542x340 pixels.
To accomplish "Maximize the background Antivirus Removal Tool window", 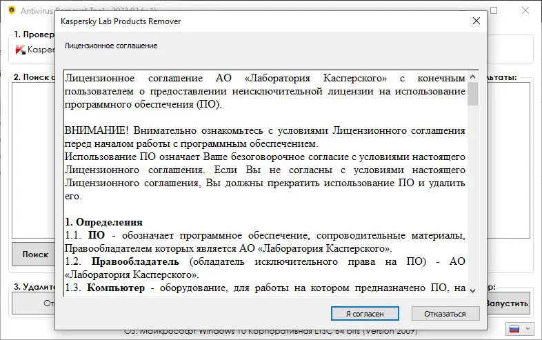I will pos(494,10).
